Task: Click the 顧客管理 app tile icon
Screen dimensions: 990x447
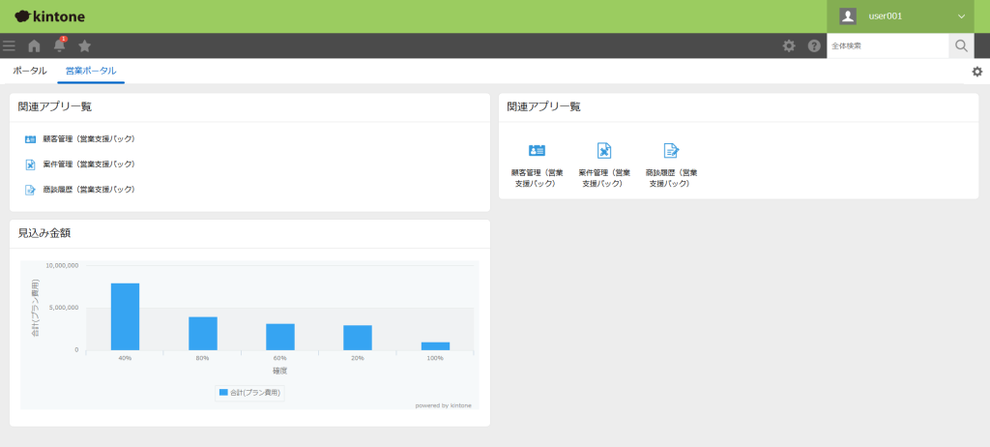Action: 537,150
